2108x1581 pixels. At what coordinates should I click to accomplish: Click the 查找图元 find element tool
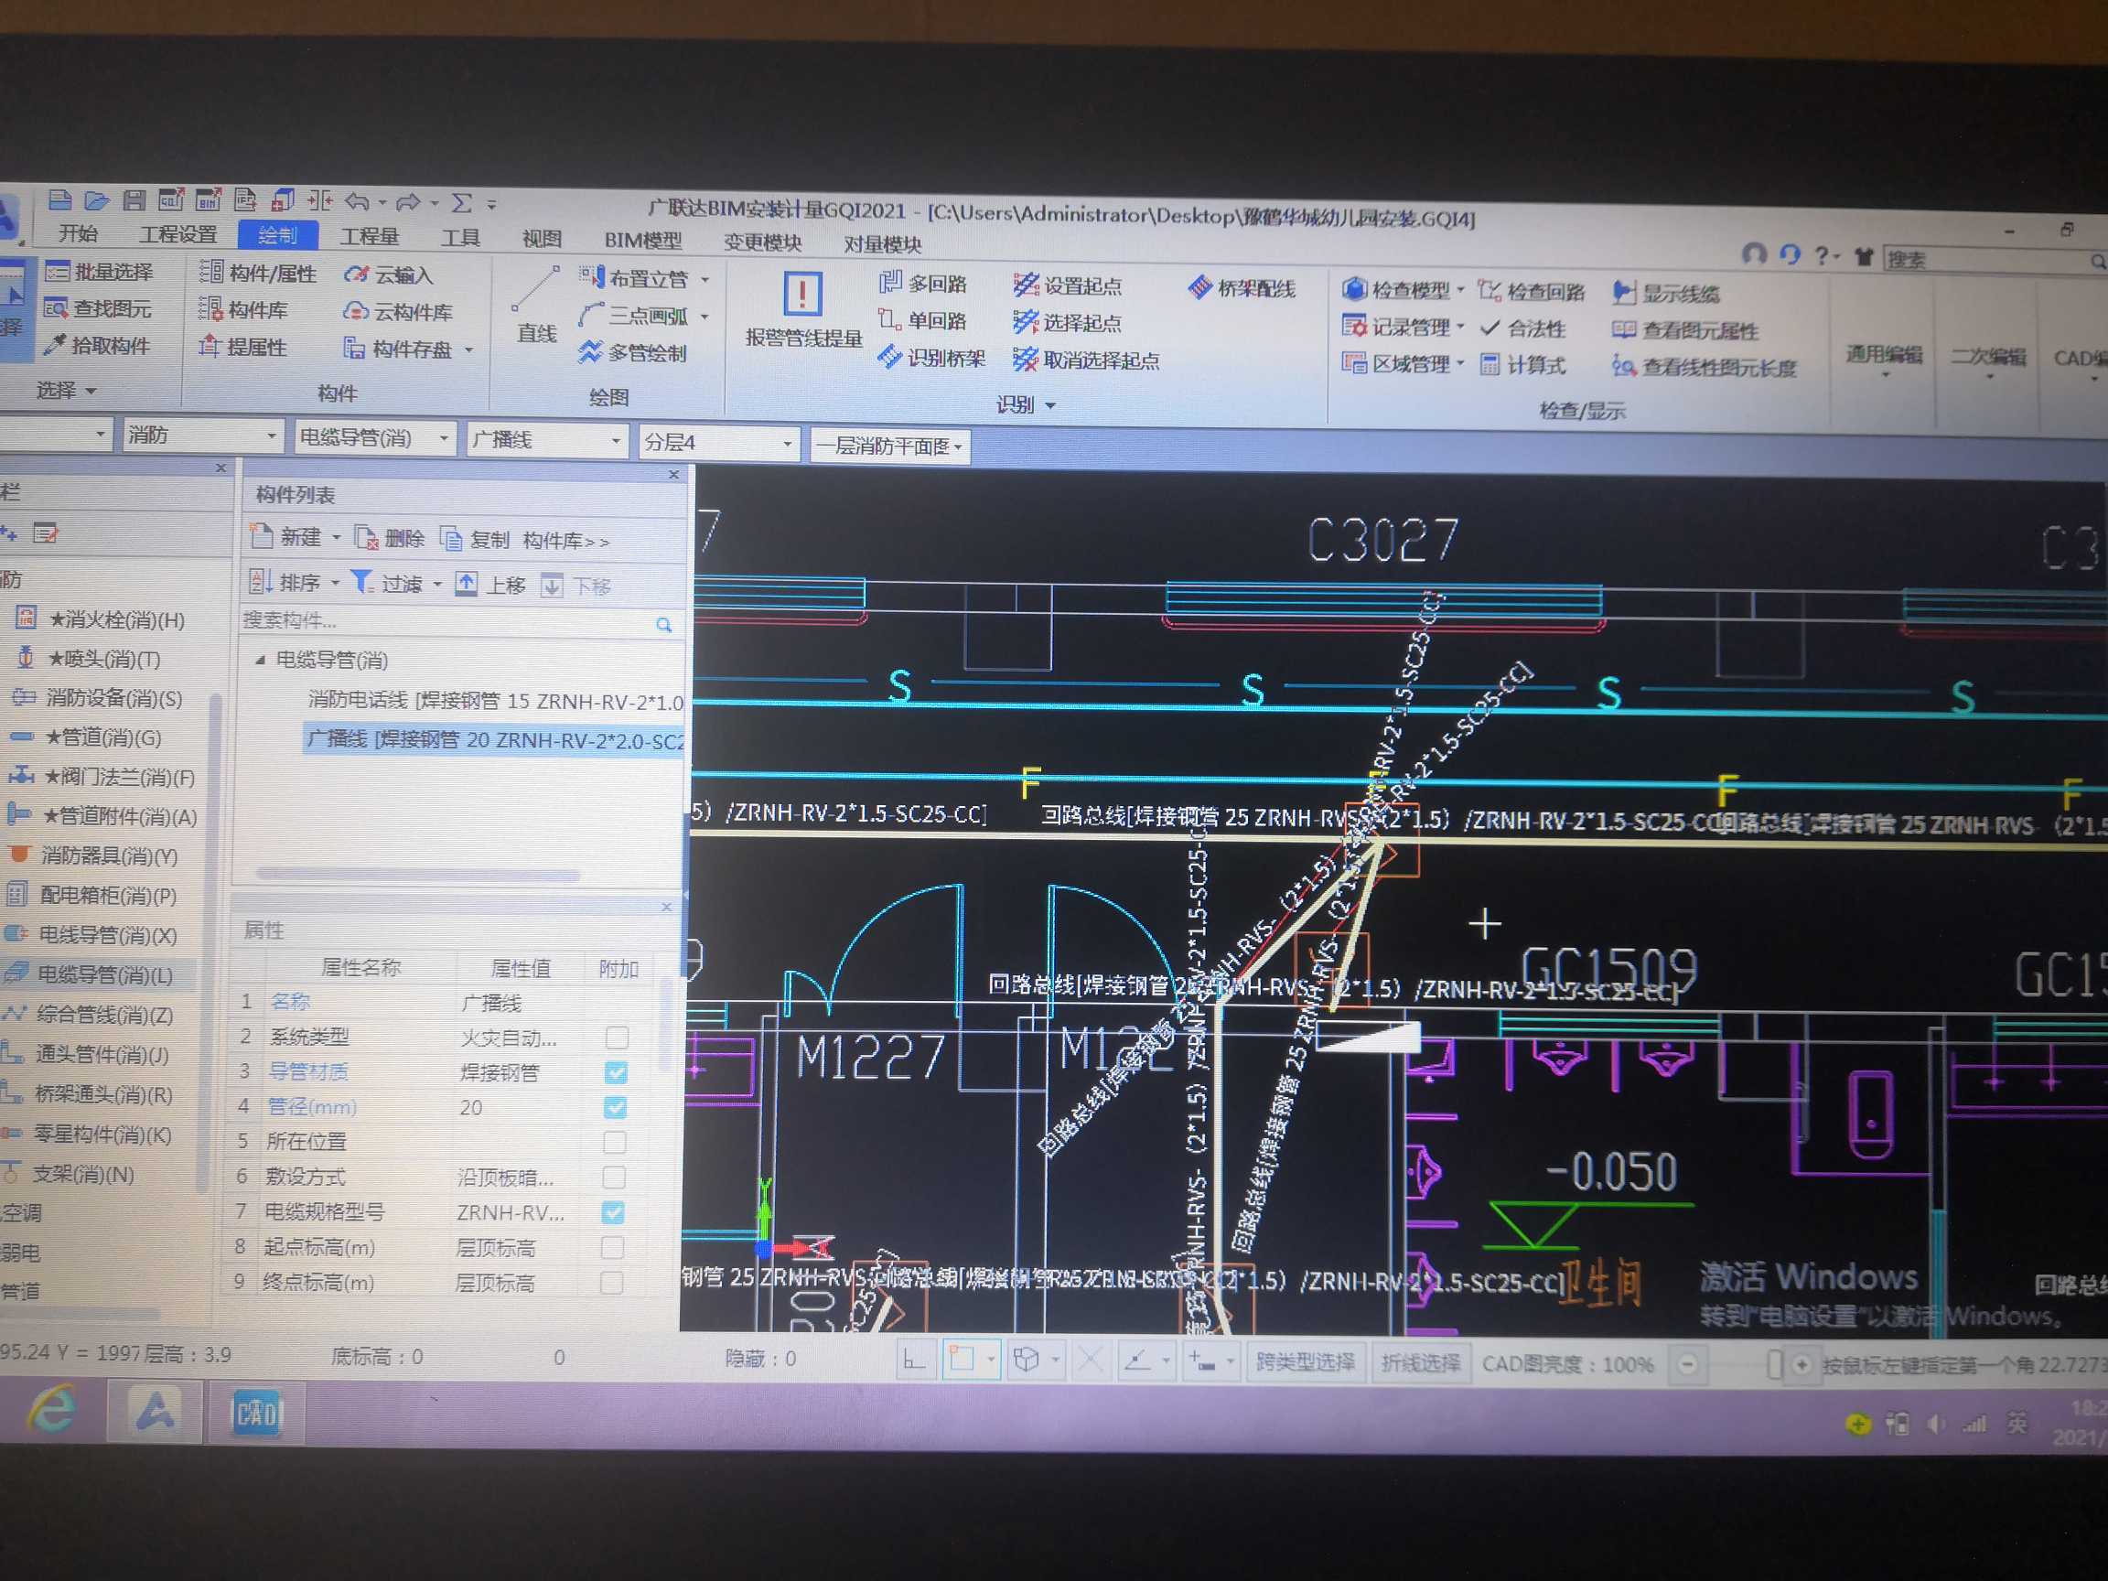point(99,307)
